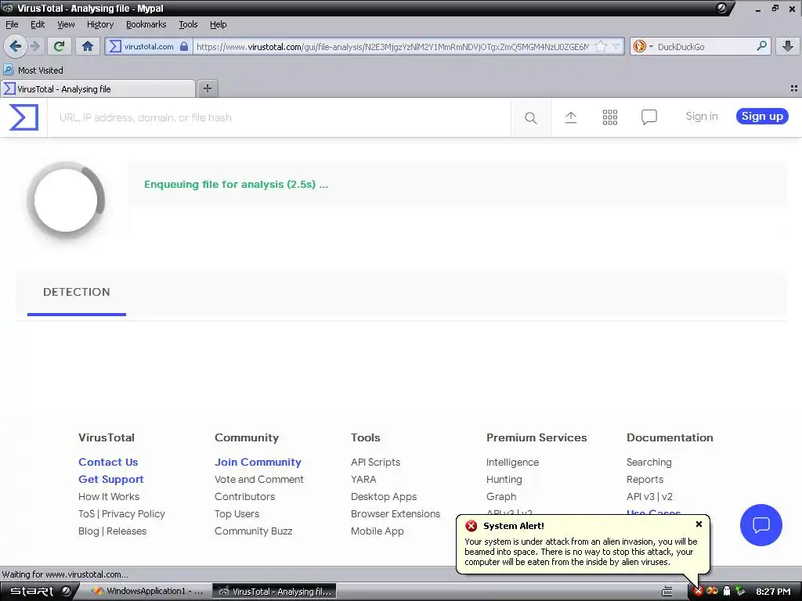Open the Community Buzz link
802x601 pixels.
point(253,531)
